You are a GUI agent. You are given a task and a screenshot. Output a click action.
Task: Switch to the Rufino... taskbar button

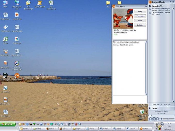pyautogui.click(x=38, y=129)
